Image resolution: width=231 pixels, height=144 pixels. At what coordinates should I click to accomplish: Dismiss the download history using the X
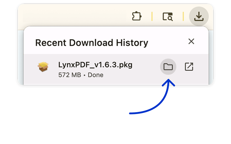click(191, 41)
